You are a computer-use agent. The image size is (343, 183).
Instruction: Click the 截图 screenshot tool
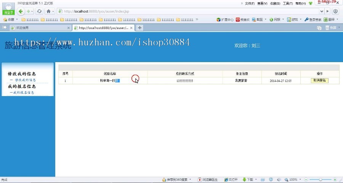tap(257, 19)
